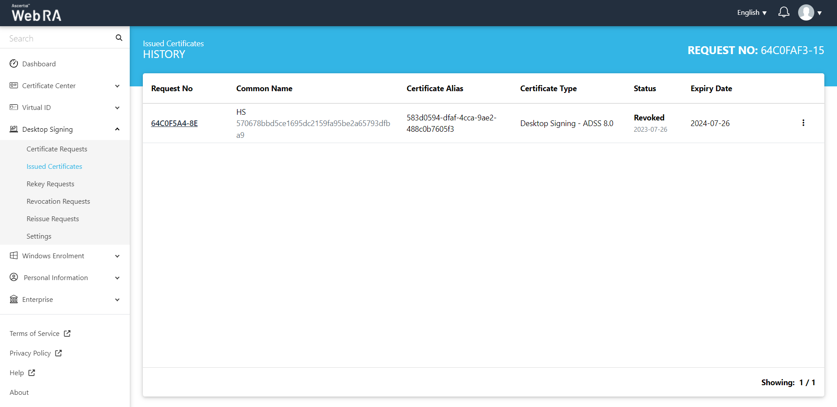
Task: Select Revocation Requests in sidebar
Action: point(58,202)
